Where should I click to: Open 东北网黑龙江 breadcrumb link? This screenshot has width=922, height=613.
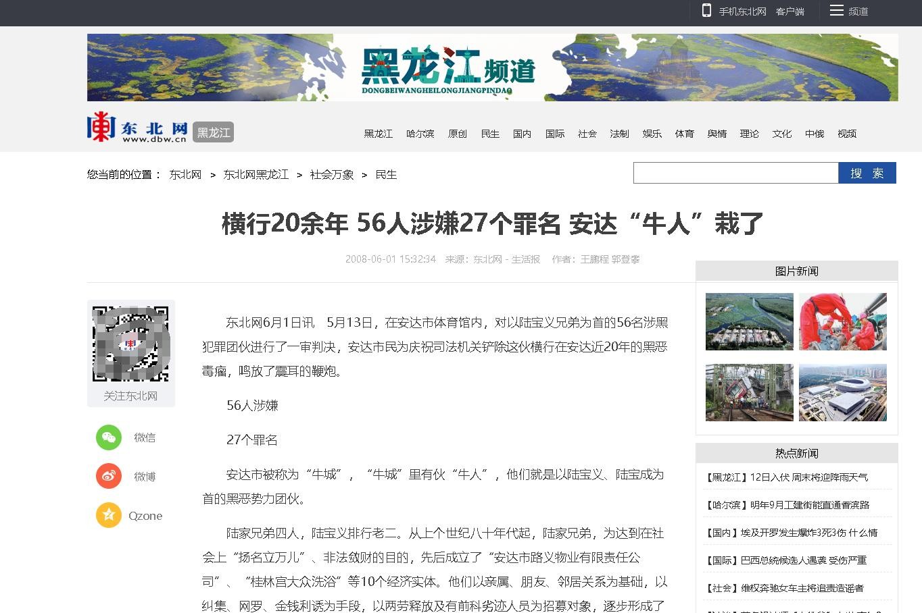[x=256, y=175]
